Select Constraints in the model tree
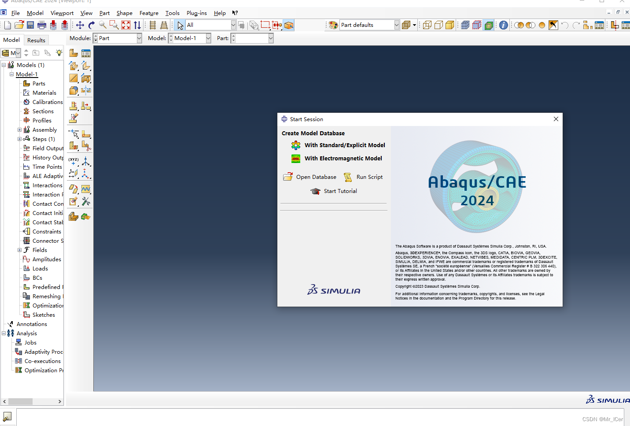Screen dimensions: 630x426 click(47, 231)
